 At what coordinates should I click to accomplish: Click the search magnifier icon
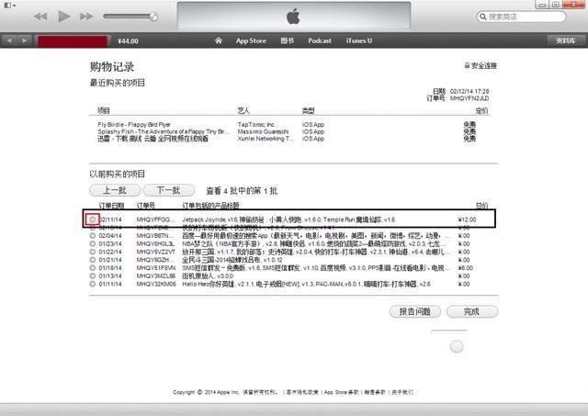(x=483, y=17)
